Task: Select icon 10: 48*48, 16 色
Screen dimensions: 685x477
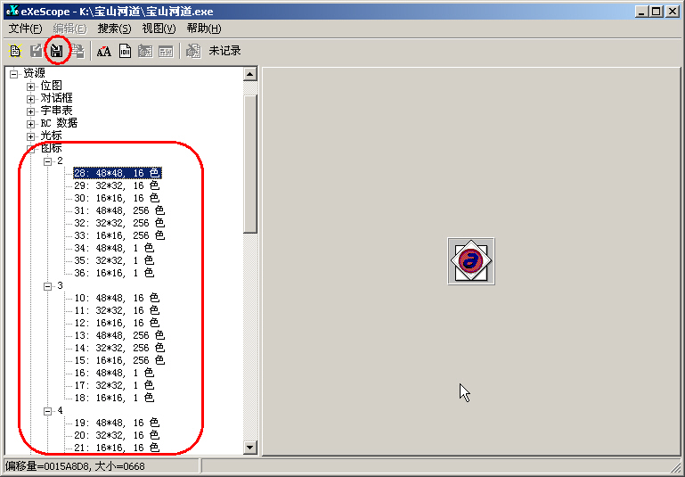Action: click(117, 298)
